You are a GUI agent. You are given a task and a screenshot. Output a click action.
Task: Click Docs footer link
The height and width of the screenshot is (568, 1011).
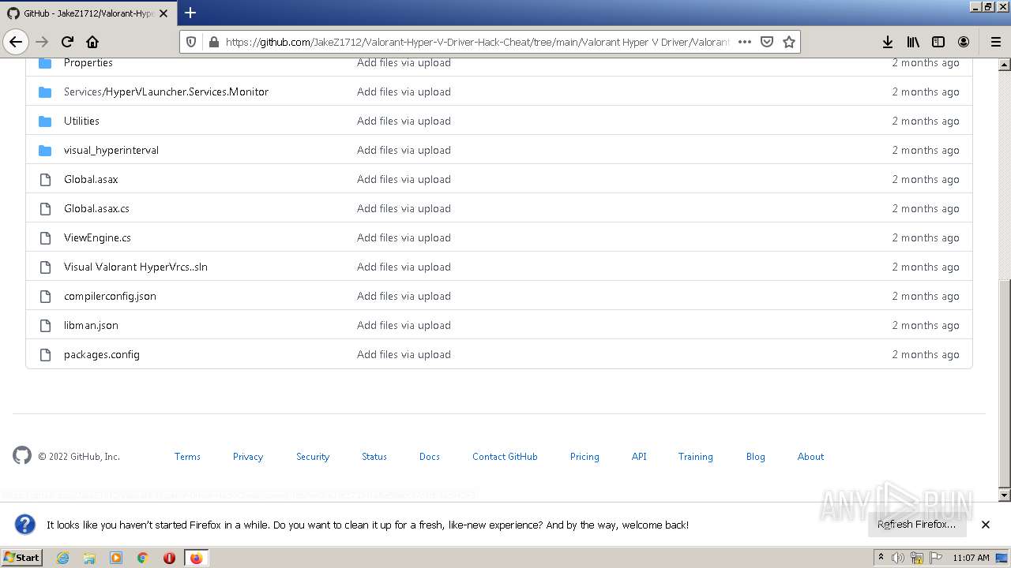(x=430, y=456)
